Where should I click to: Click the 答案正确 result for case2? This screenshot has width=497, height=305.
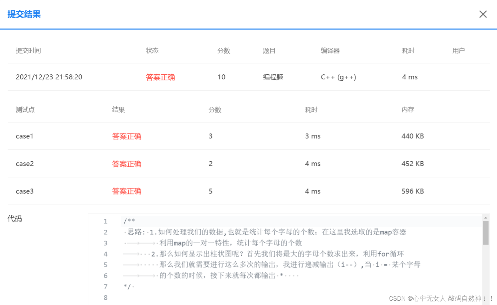pos(127,164)
